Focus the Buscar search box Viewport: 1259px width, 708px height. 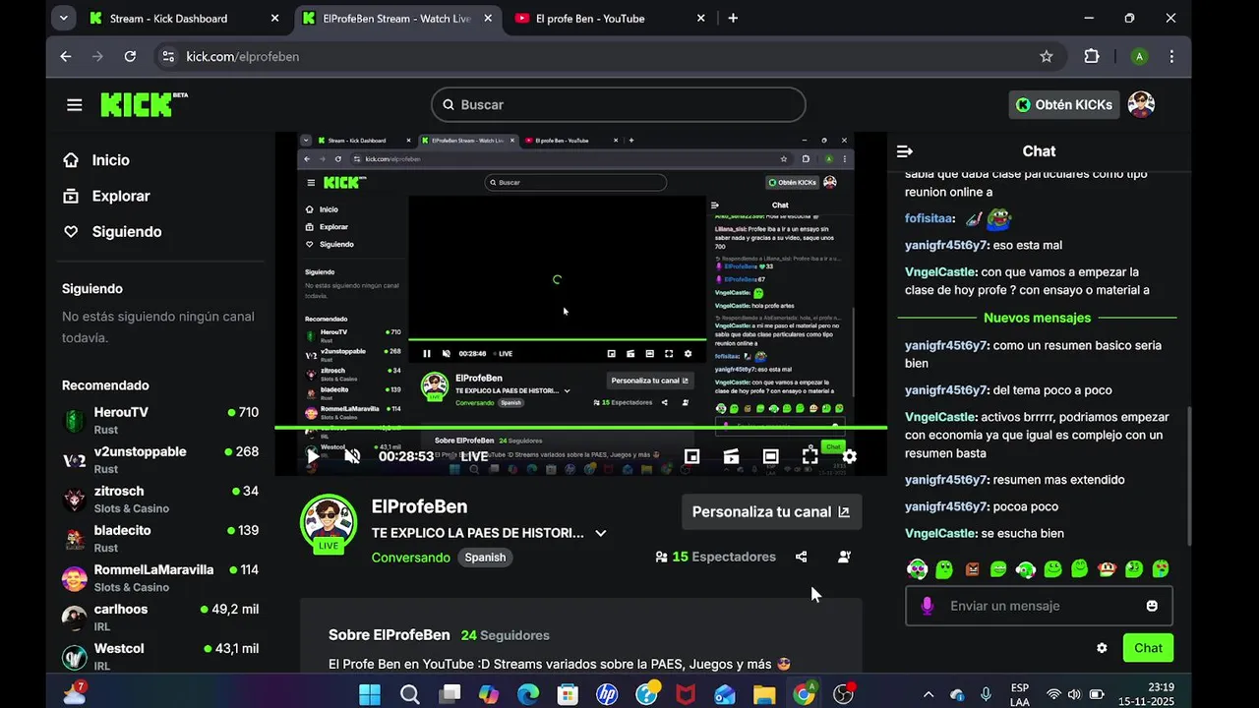[618, 104]
